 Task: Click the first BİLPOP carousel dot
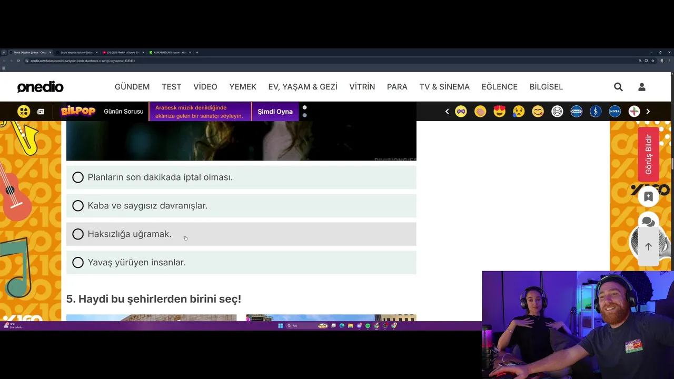(x=304, y=107)
